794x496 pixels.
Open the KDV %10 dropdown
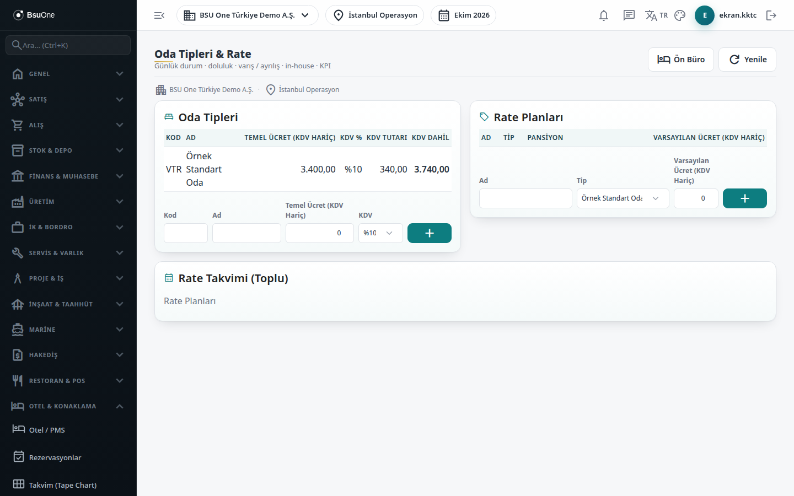(x=380, y=233)
